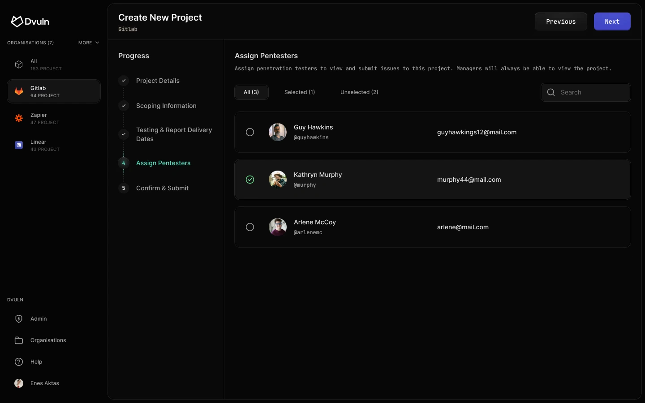Screen dimensions: 645x403
Task: Open the Gitlab fox icon organisation
Action: click(x=19, y=91)
